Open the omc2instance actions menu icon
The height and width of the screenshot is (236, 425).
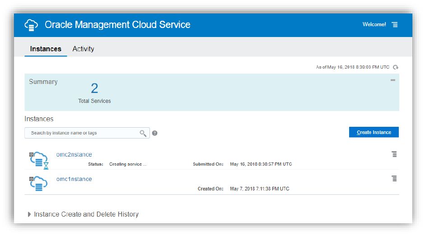tap(394, 154)
